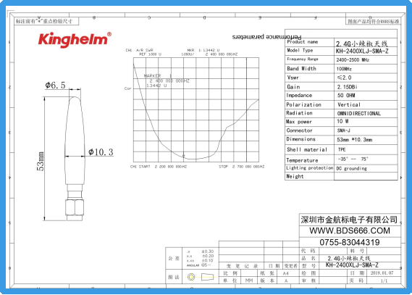This screenshot has height=295, width=412.
Task: Click the antenna body drawing
Action: [75, 141]
